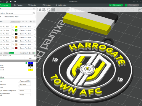Edit preset icon right of filament 10
Viewport: 142px width, 106px height.
point(35,41)
